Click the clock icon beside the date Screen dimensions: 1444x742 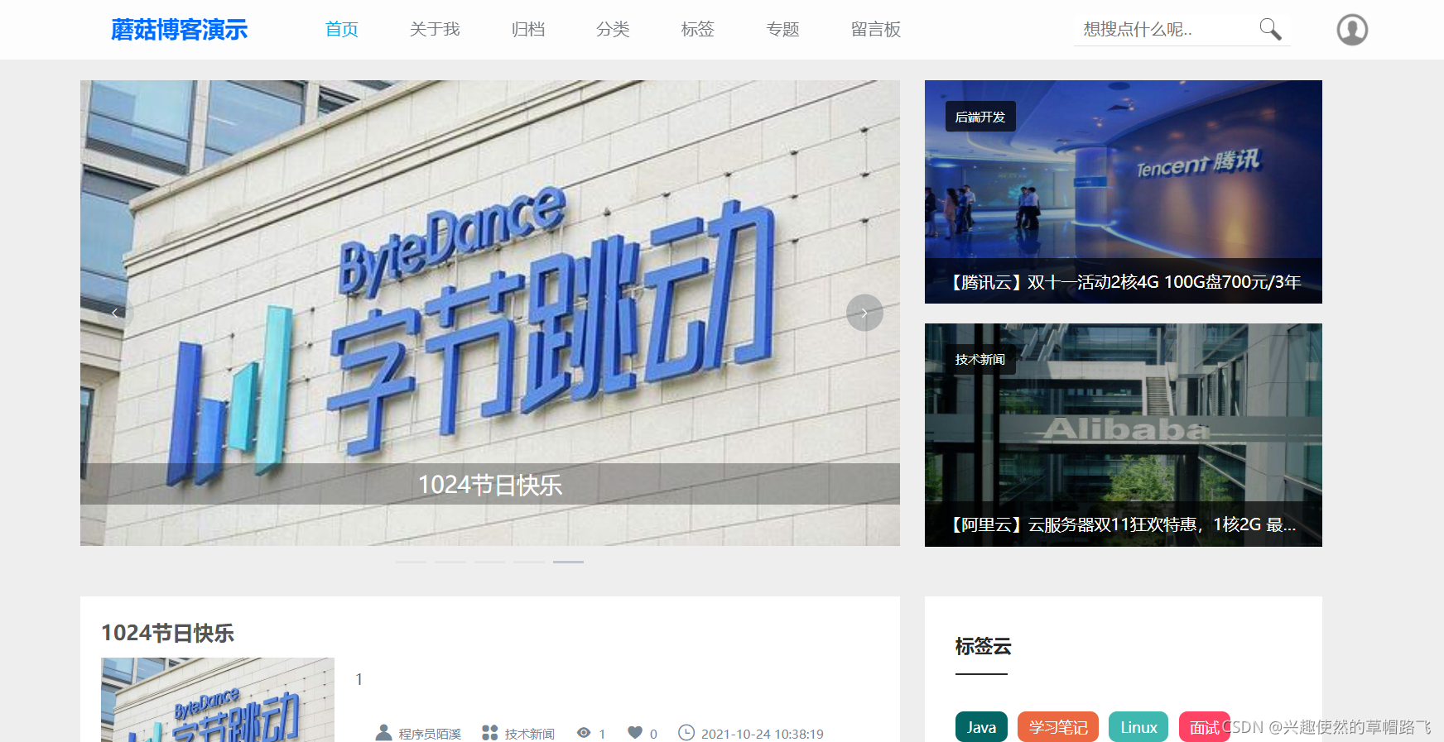pos(686,733)
